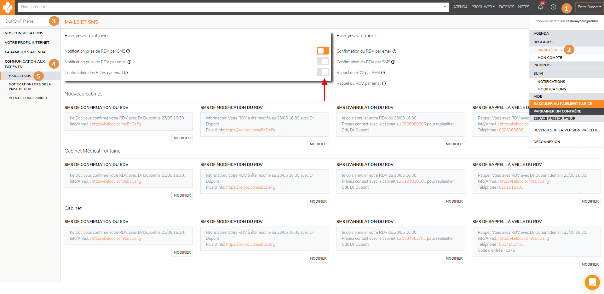Open the DUPONT Pierre practitioner selector
Viewport: 604px width, 294px height.
tap(26, 21)
